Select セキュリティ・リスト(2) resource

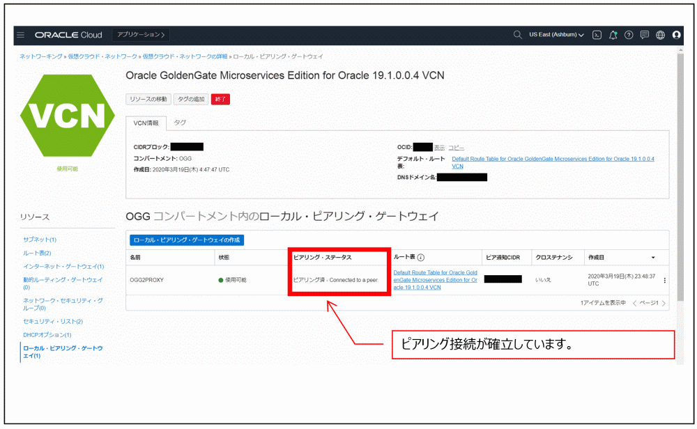(53, 321)
